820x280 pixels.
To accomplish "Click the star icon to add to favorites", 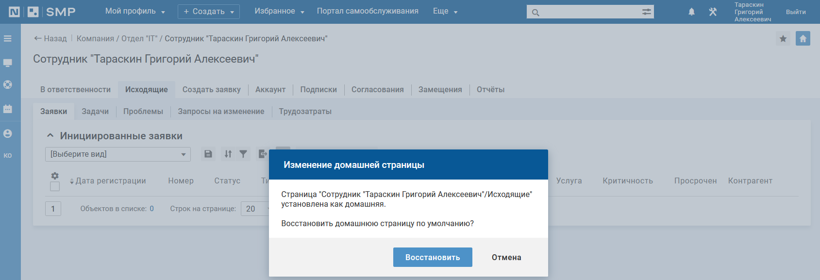I will pos(783,39).
